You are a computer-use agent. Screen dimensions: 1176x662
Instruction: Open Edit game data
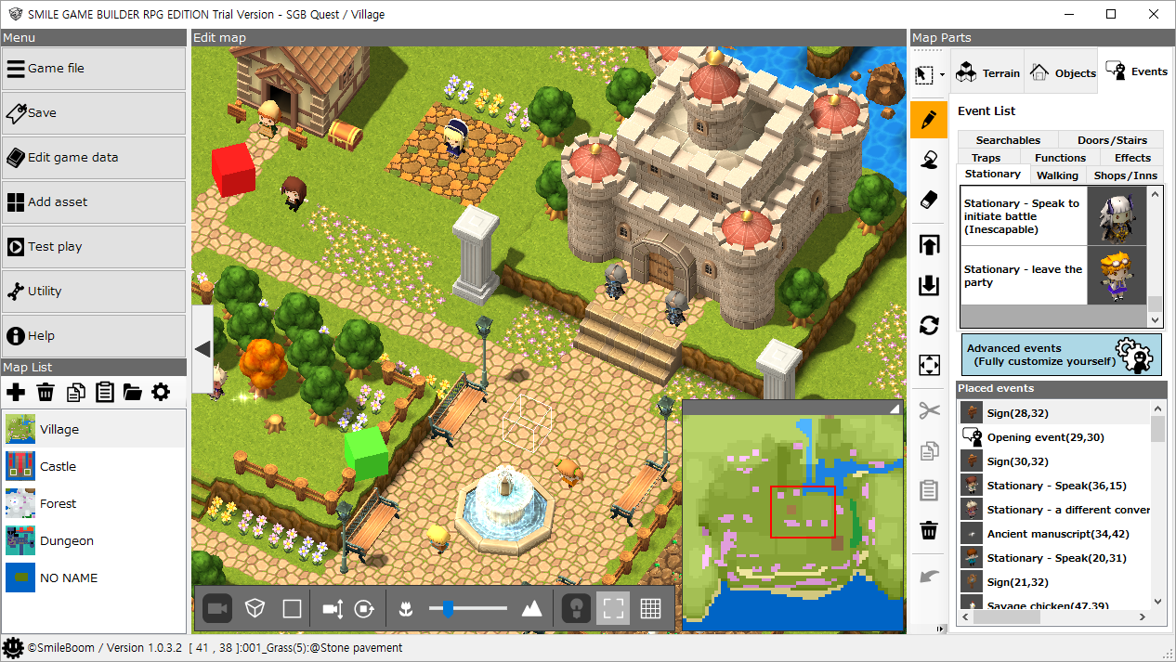coord(94,158)
